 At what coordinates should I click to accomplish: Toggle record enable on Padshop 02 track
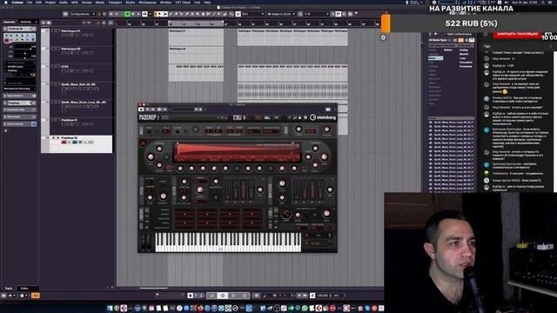pyautogui.click(x=64, y=142)
